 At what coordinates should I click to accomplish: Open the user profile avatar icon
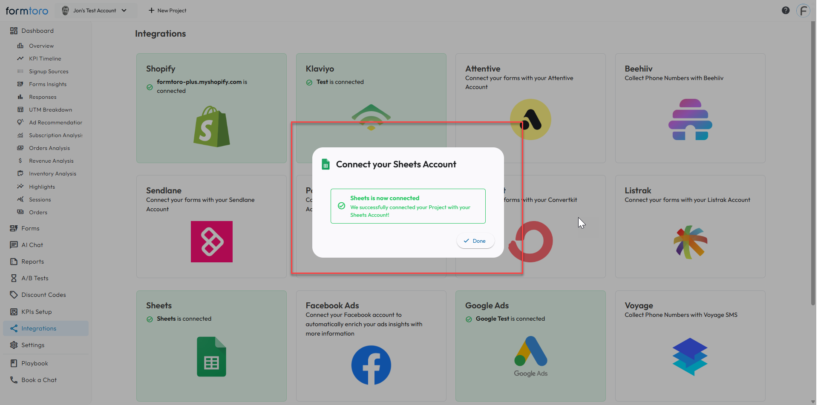tap(803, 11)
